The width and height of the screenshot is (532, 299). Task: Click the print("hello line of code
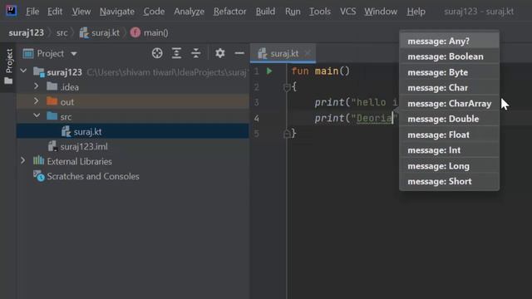(x=356, y=102)
